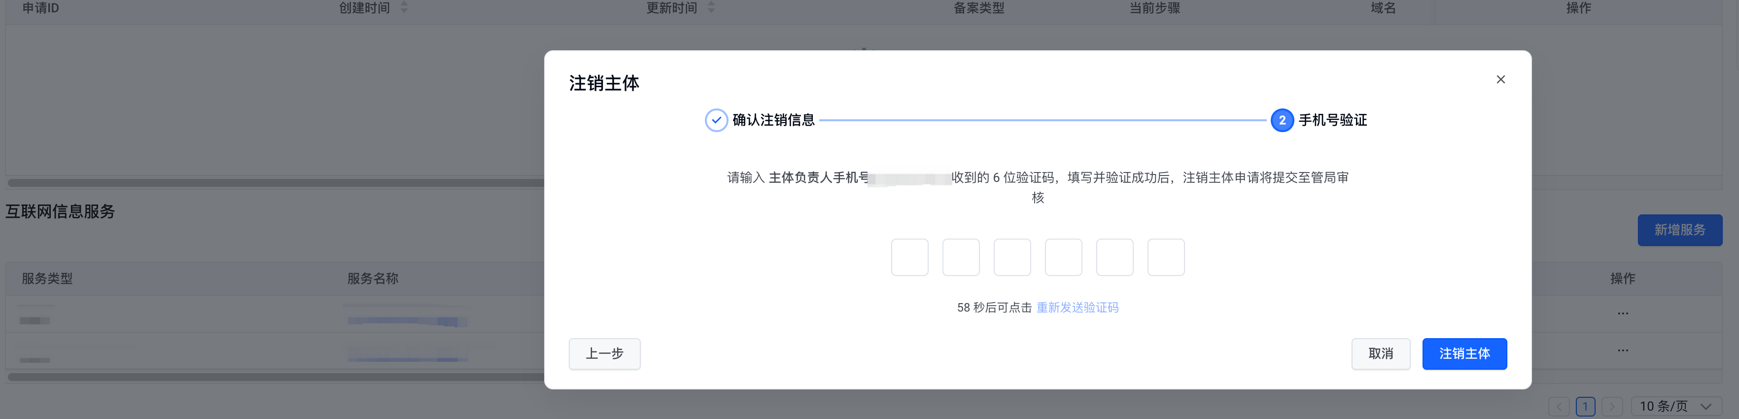Click the completed step checkmark icon
Viewport: 1739px width, 419px height.
716,120
